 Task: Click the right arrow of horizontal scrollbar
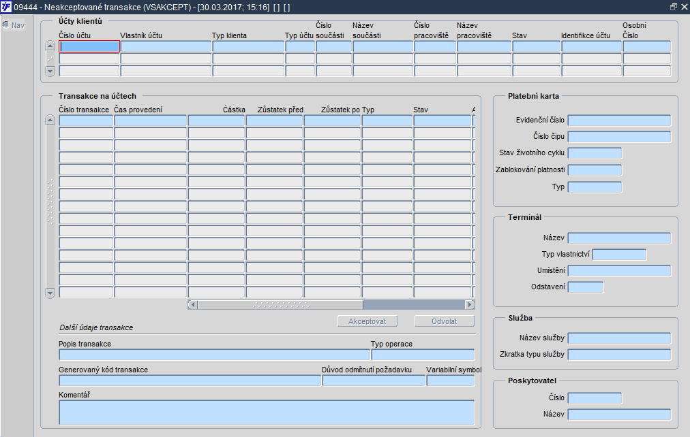click(470, 304)
